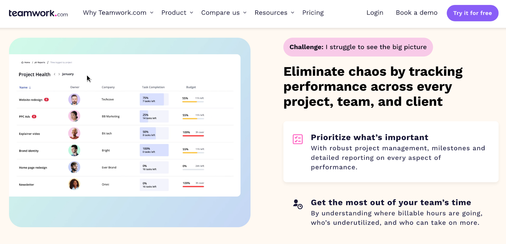Click the Try it for free button
The width and height of the screenshot is (506, 244).
point(472,13)
